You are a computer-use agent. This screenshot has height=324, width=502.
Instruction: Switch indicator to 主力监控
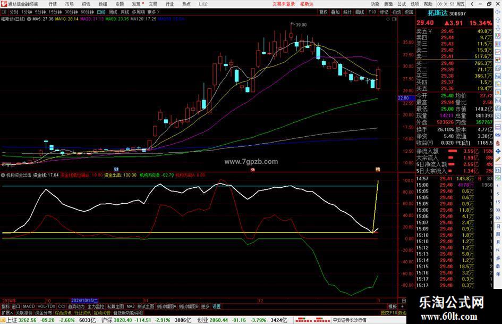[x=96, y=306]
